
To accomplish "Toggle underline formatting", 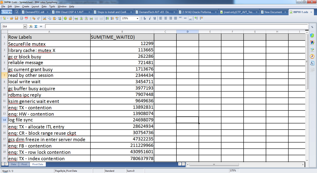I will (x=155, y=19).
